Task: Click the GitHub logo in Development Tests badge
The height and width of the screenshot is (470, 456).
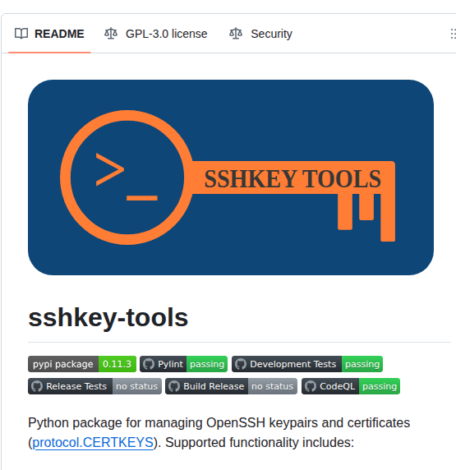Action: coord(241,364)
